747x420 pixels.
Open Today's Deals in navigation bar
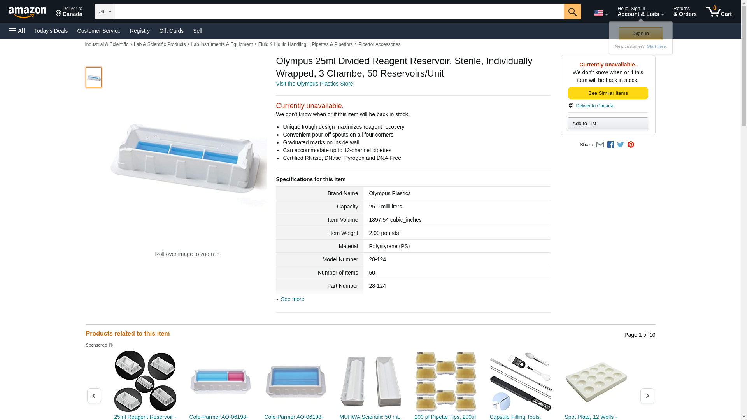click(x=51, y=31)
